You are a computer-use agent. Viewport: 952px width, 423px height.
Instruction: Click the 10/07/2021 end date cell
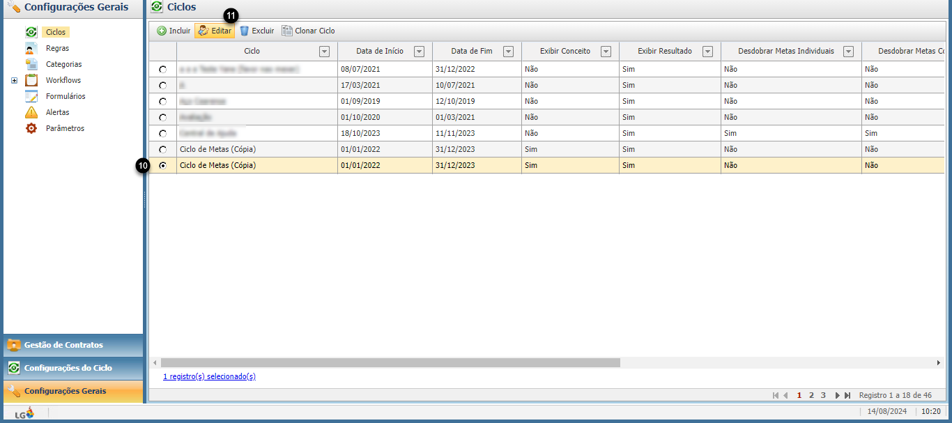point(477,86)
